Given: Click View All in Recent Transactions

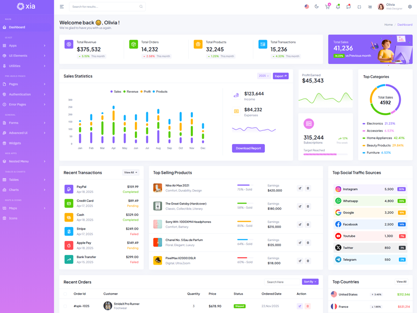Looking at the screenshot, I should point(130,173).
